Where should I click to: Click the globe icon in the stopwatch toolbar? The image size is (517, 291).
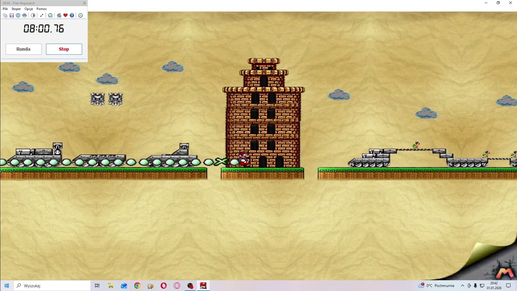(18, 15)
